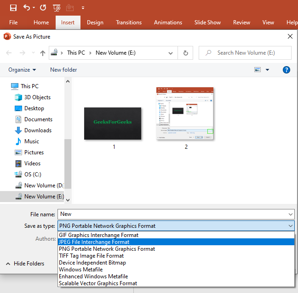The height and width of the screenshot is (293, 298).
Task: Click the Start From Beginning presentation icon
Action: pyautogui.click(x=57, y=8)
